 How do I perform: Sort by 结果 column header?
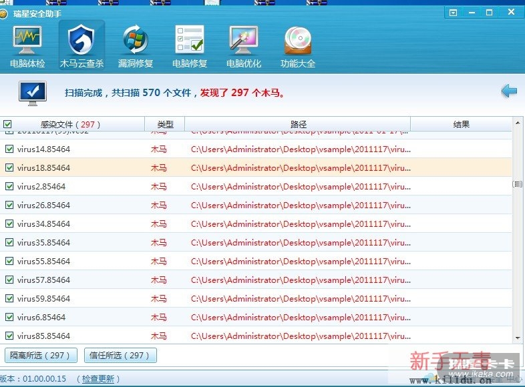461,124
